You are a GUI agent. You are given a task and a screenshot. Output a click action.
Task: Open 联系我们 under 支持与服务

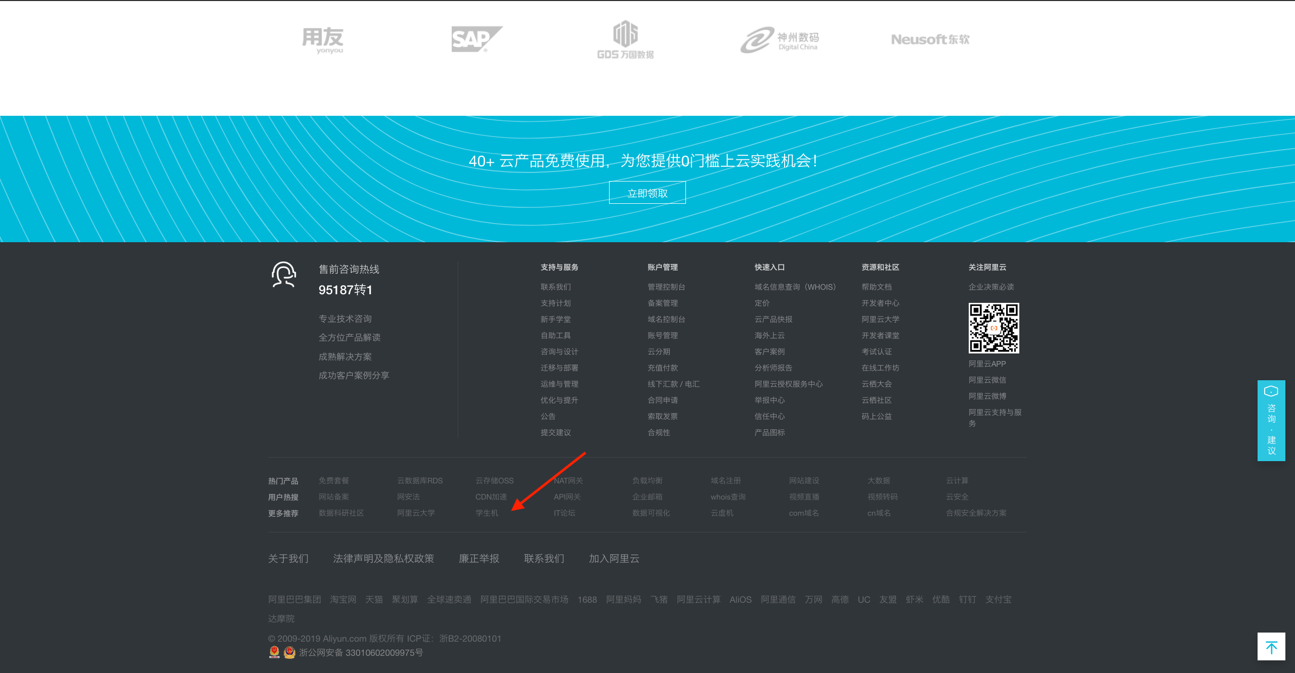pyautogui.click(x=555, y=287)
